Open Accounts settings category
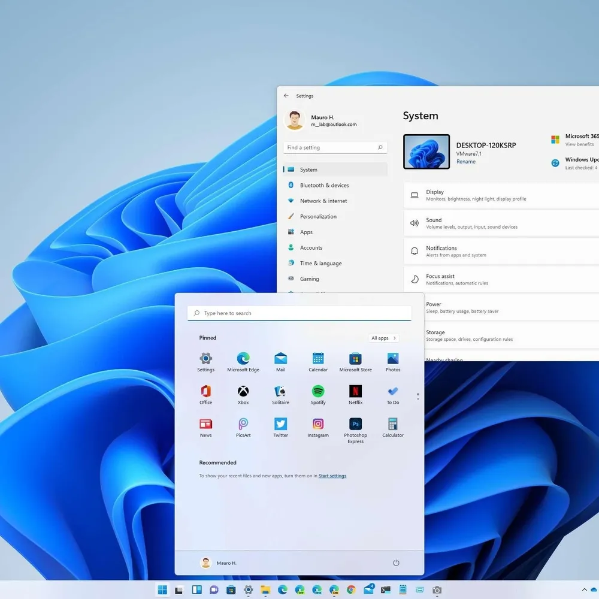This screenshot has width=599, height=599. pyautogui.click(x=335, y=248)
